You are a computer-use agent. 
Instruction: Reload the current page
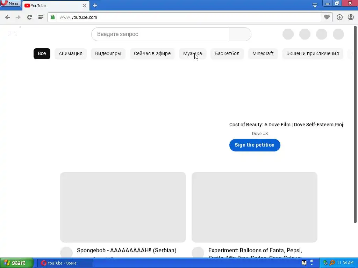point(29,17)
